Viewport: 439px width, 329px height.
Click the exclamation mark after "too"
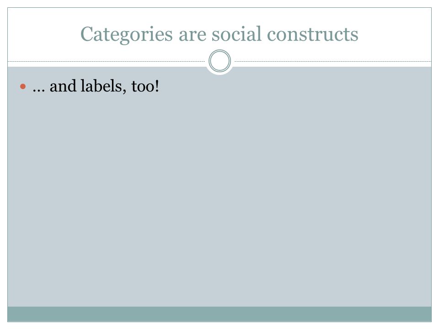(x=157, y=86)
